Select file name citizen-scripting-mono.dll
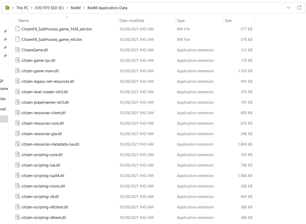This screenshot has height=224, width=306. tap(43, 186)
